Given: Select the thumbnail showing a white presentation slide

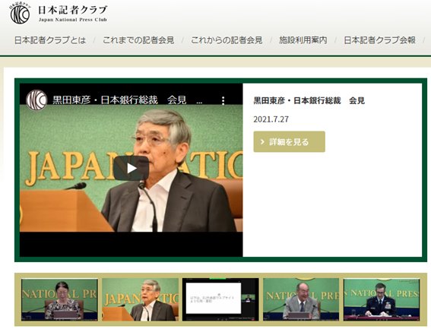Looking at the screenshot, I should (220, 299).
